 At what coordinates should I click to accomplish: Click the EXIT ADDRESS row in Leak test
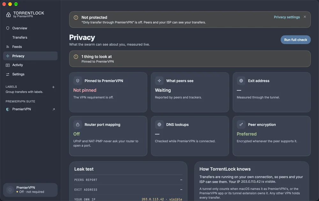pos(128,189)
